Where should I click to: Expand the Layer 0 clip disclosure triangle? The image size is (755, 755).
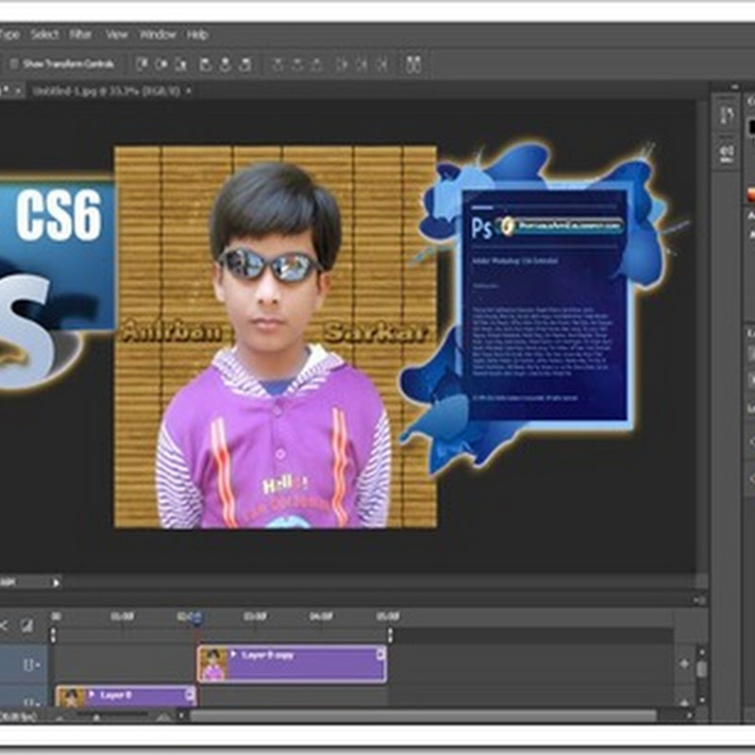point(92,696)
